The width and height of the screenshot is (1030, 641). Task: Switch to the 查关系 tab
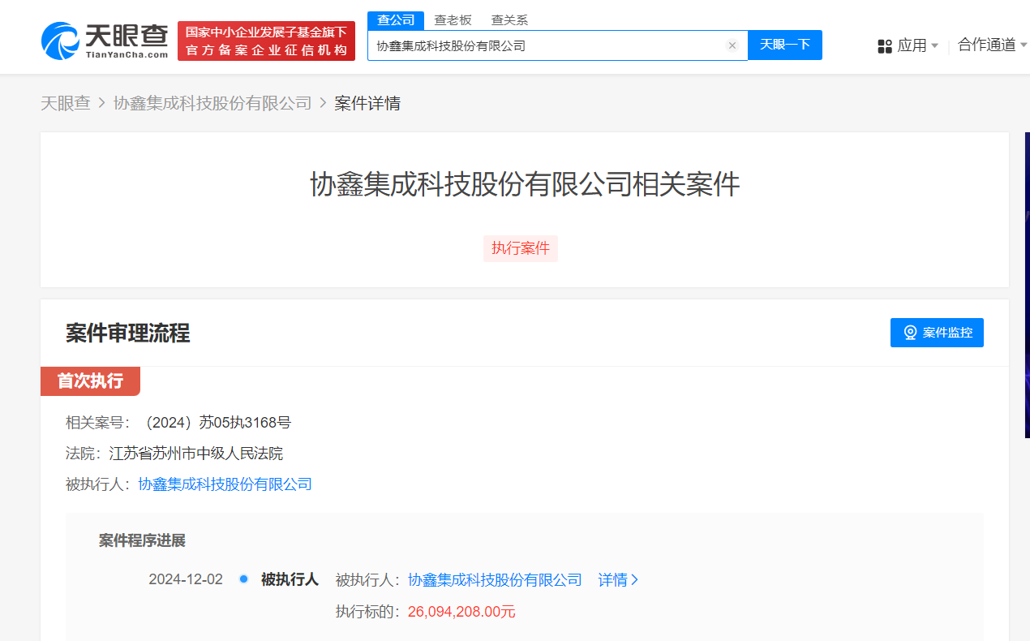pyautogui.click(x=509, y=20)
